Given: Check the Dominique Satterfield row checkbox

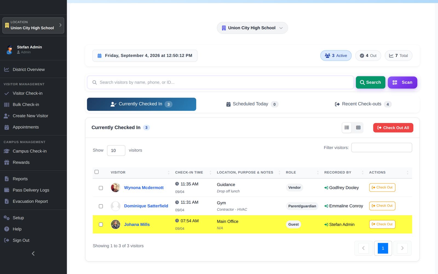Looking at the screenshot, I should tap(101, 206).
